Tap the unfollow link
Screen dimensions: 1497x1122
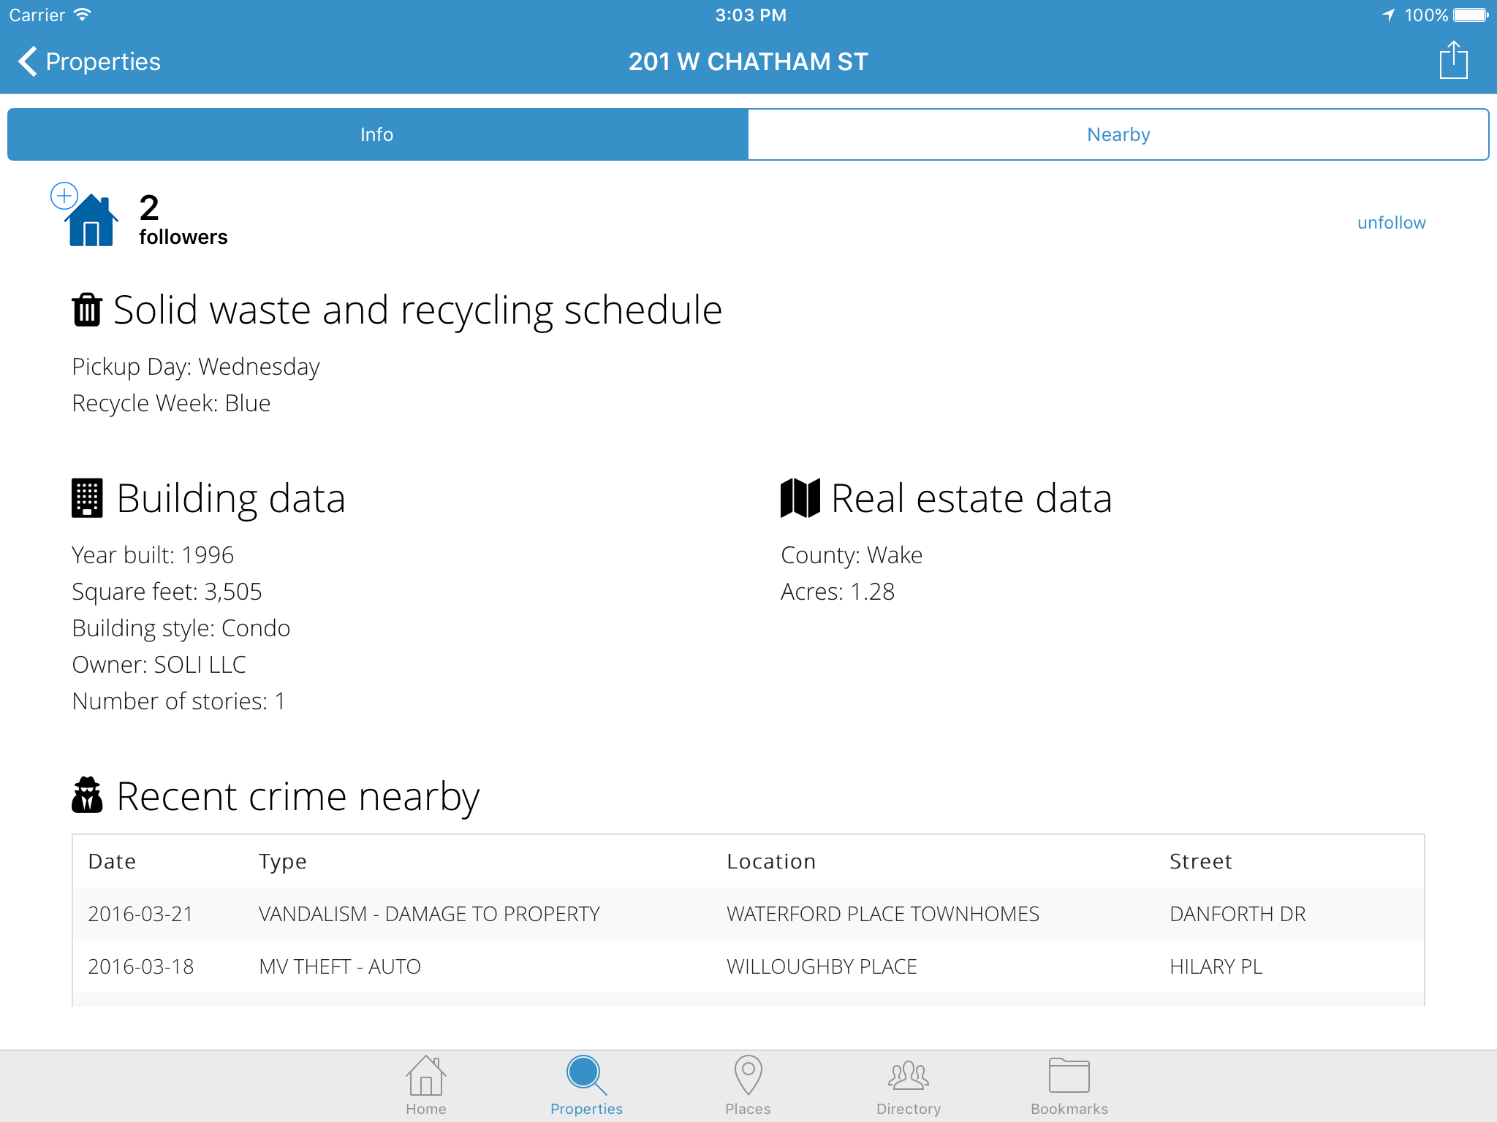[x=1391, y=223]
